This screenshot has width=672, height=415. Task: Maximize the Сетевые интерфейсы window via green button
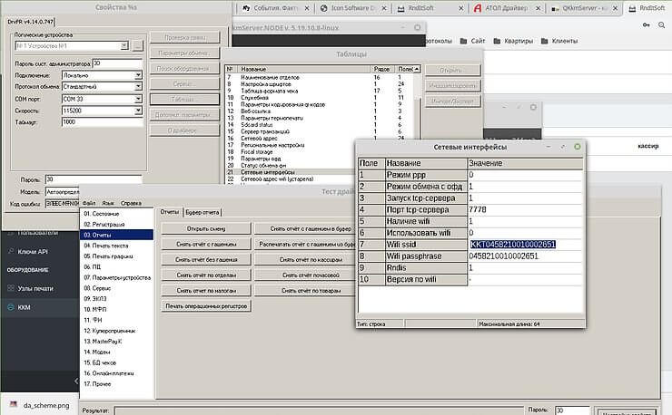(x=578, y=147)
